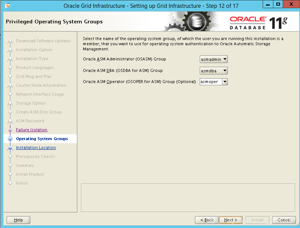Maximize the Oracle Grid Infrastructure window
This screenshot has width=300, height=228.
[x=278, y=4]
